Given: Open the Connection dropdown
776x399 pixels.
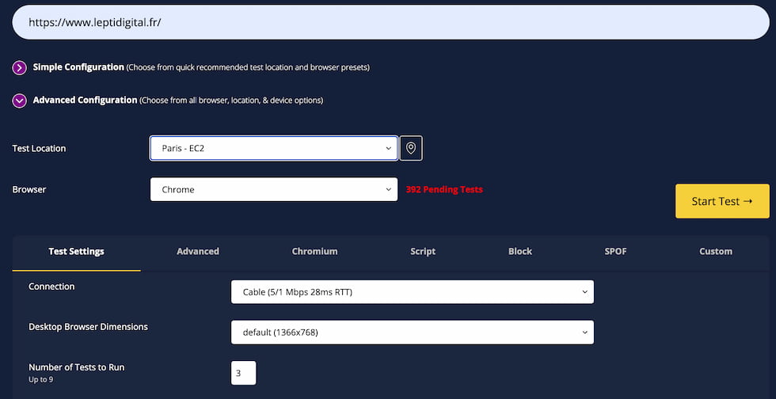Looking at the screenshot, I should [413, 292].
